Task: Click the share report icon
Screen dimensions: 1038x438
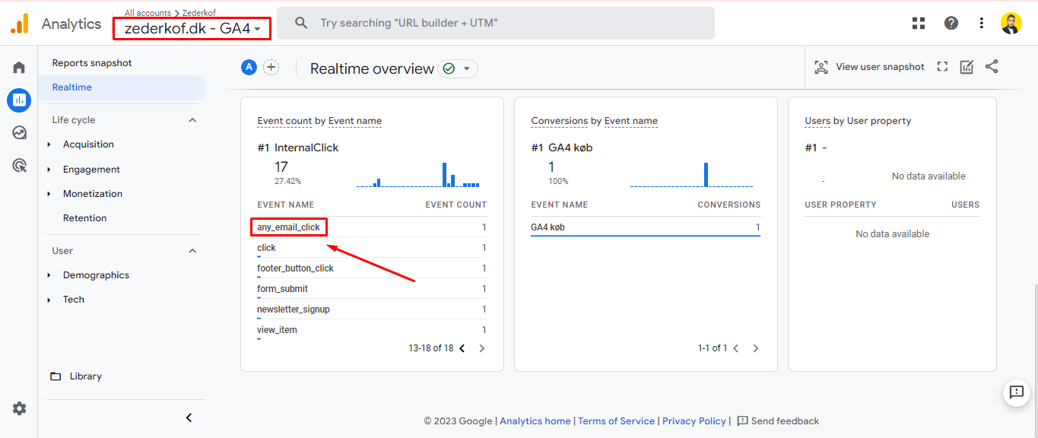Action: [x=992, y=67]
